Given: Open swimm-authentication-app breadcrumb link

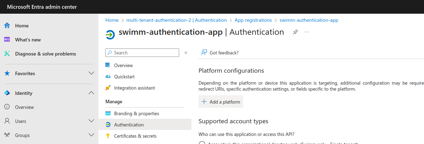Looking at the screenshot, I should click(x=309, y=20).
